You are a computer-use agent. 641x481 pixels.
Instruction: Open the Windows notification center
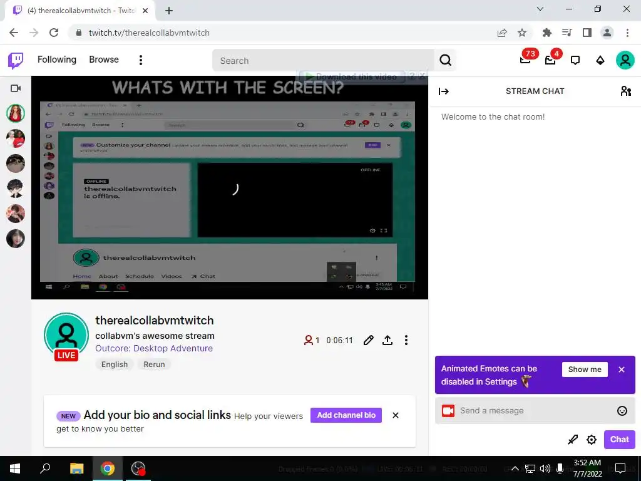620,468
